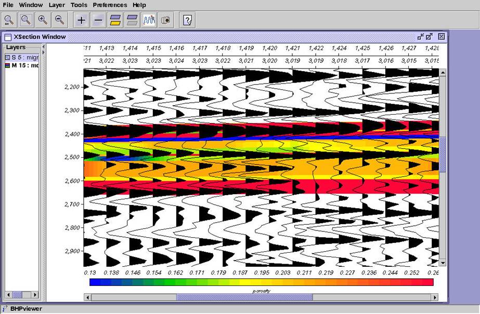Open the help question mark icon
Screen dimensions: 480x314
click(187, 20)
